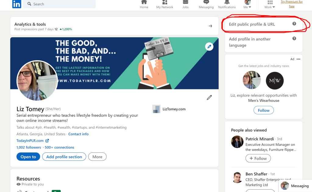Edit the banner background photo pencil
The width and height of the screenshot is (312, 192).
pyautogui.click(x=209, y=47)
